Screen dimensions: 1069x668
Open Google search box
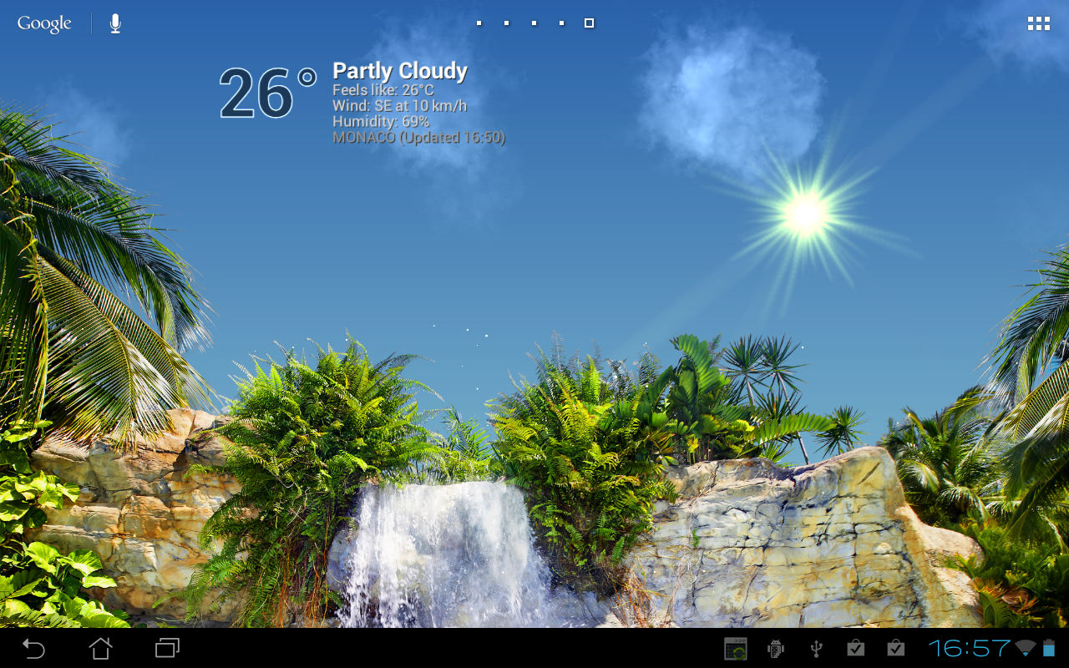pyautogui.click(x=44, y=23)
